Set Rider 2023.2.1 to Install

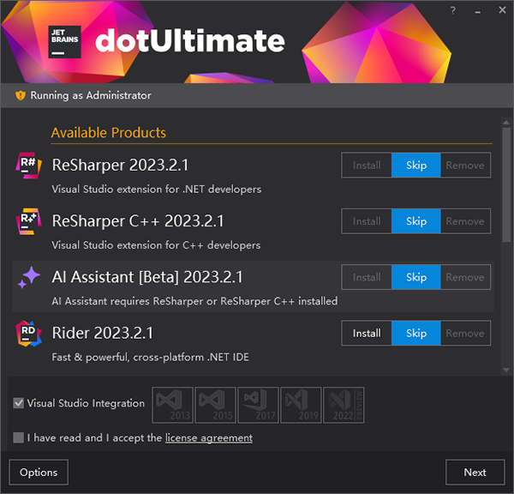(x=367, y=333)
